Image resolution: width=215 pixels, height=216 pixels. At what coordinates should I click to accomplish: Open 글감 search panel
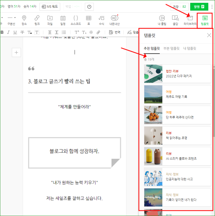coord(175,20)
